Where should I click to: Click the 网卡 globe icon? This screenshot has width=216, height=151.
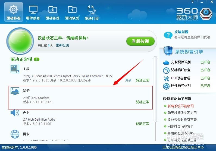point(15,134)
